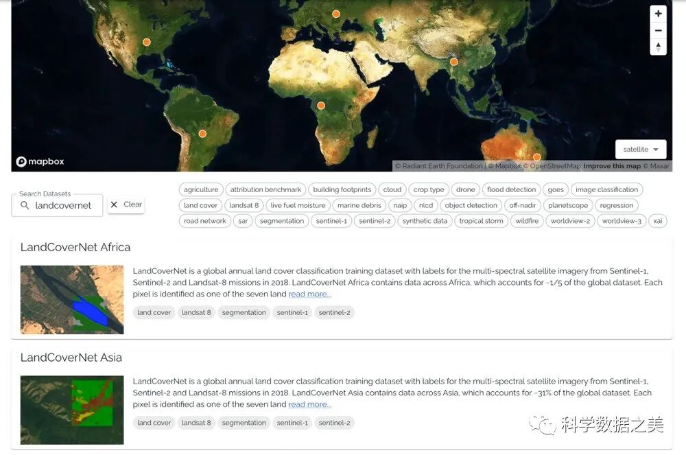Open the satellite map style dropdown
This screenshot has width=686, height=455.
coord(641,150)
